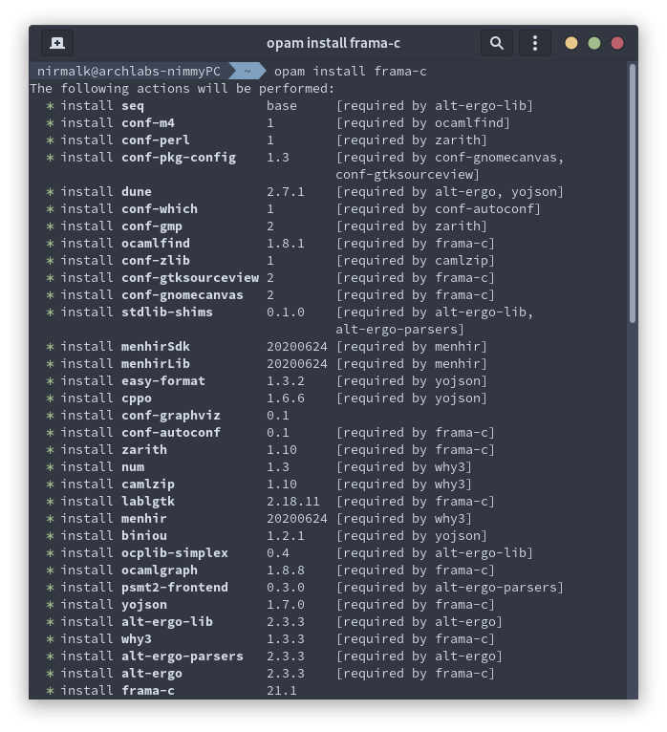Click package name 'cppo'
667x732 pixels.
137,398
